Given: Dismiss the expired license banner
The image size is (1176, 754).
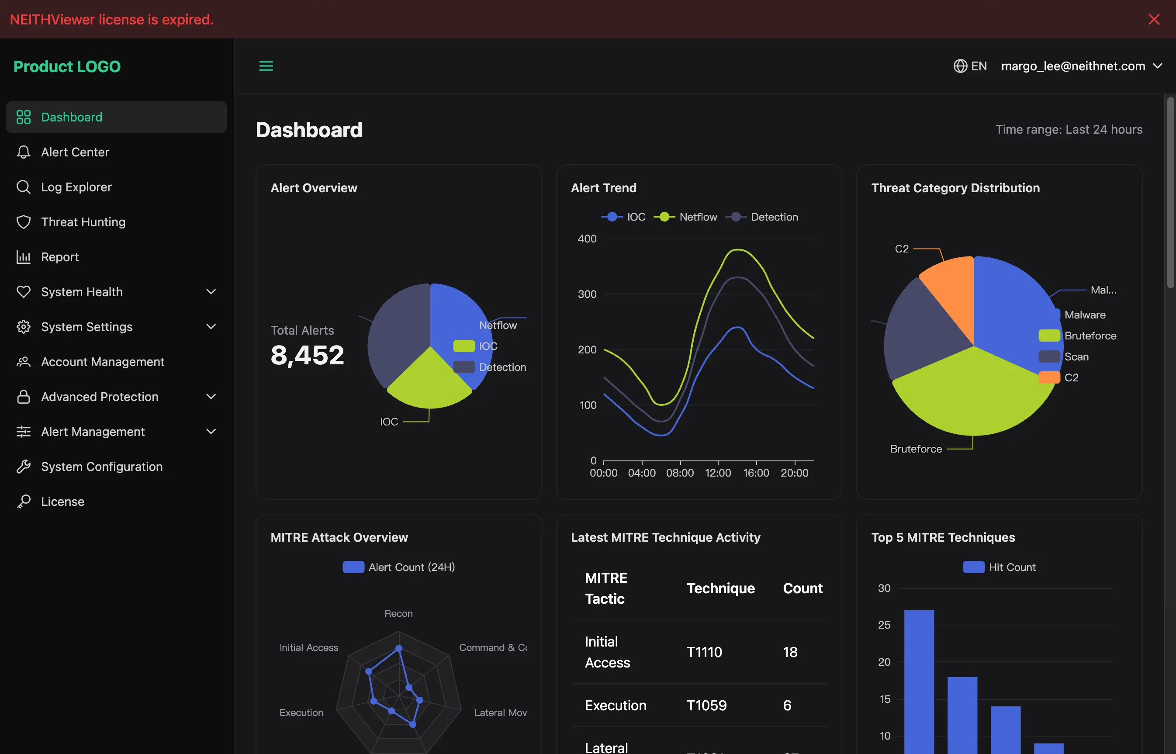Looking at the screenshot, I should click(x=1154, y=19).
